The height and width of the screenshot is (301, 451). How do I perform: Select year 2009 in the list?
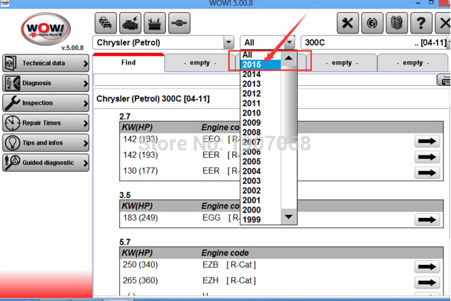pos(261,123)
